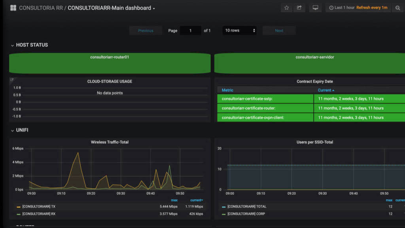The width and height of the screenshot is (405, 228).
Task: Cycle view mode with monitor icon
Action: [x=315, y=8]
